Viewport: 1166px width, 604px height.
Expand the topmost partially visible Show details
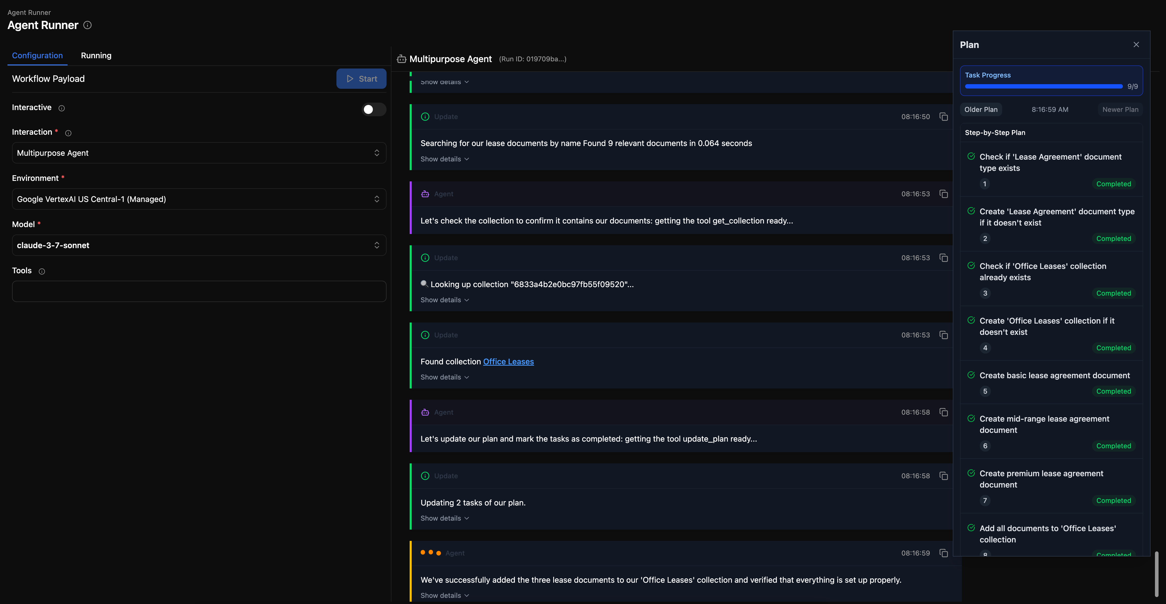pyautogui.click(x=445, y=82)
